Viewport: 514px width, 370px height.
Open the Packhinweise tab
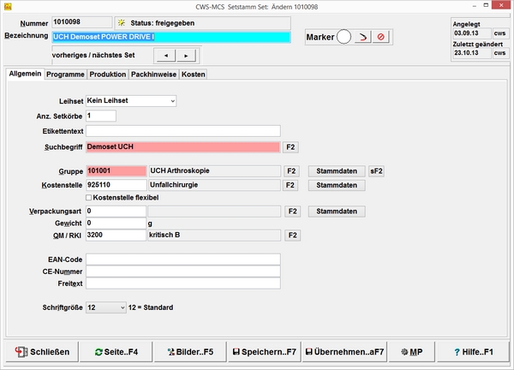tap(153, 75)
